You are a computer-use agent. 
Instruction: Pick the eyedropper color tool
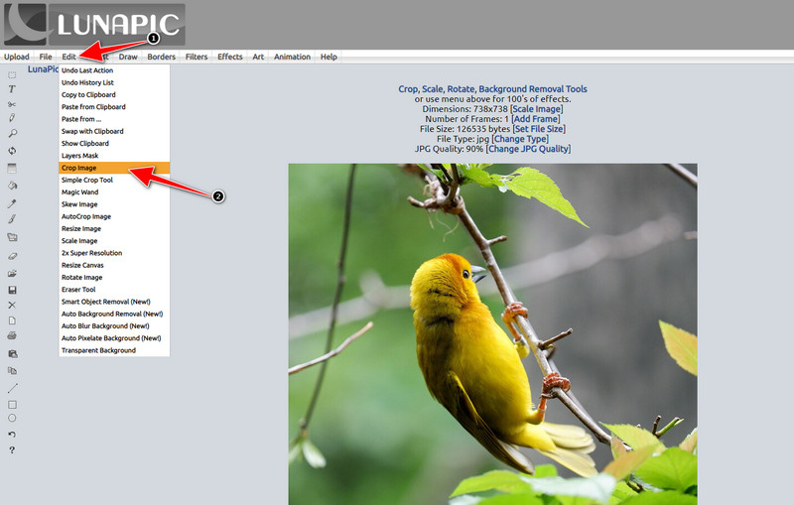(12, 203)
